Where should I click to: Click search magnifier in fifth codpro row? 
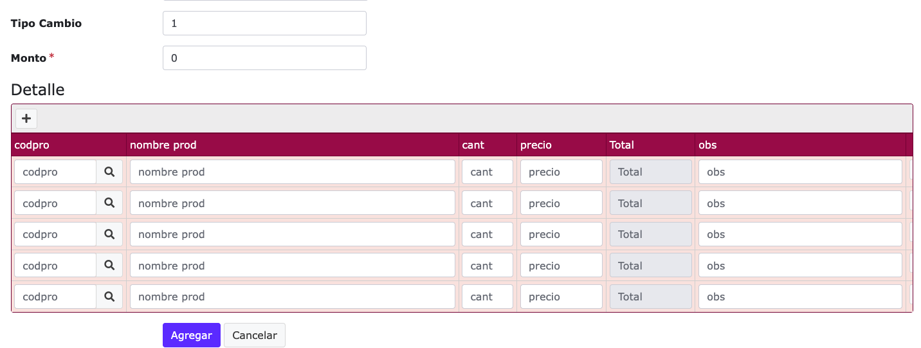coord(109,297)
